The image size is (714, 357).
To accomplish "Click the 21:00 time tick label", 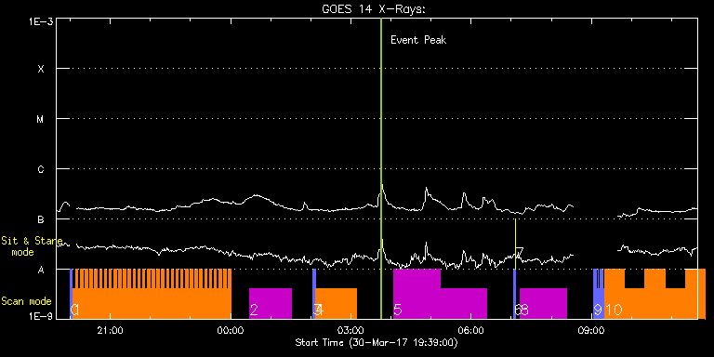I will coord(111,330).
